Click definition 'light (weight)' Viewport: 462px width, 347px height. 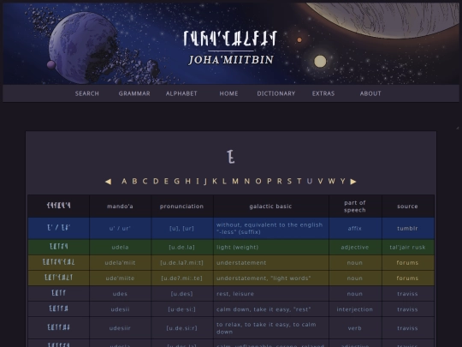click(237, 248)
